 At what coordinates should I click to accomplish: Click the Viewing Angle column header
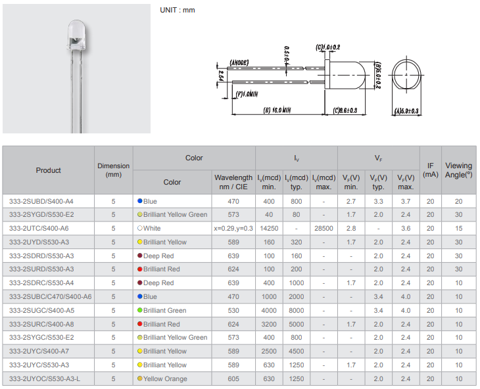pyautogui.click(x=458, y=170)
